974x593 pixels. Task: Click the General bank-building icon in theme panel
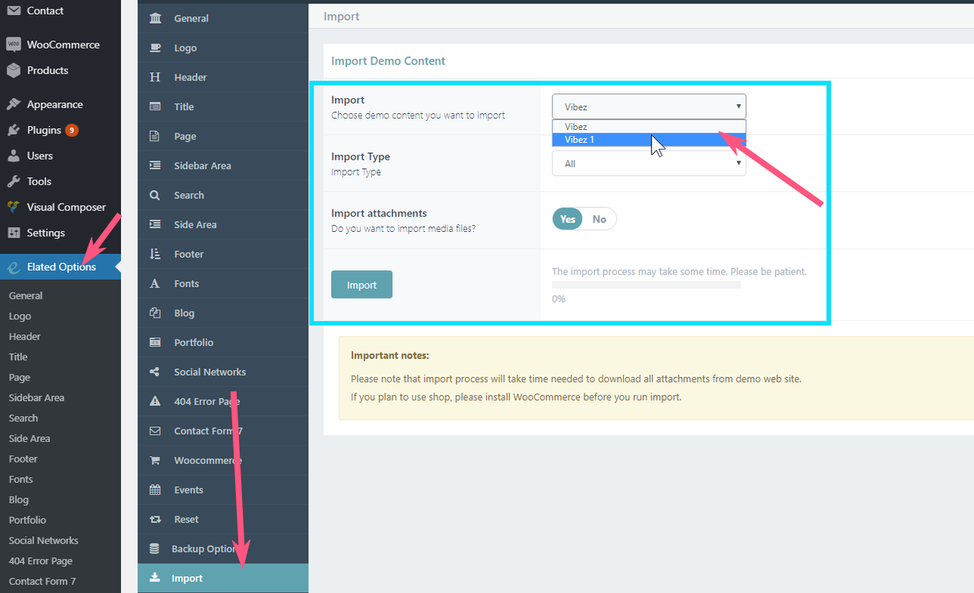click(x=155, y=18)
